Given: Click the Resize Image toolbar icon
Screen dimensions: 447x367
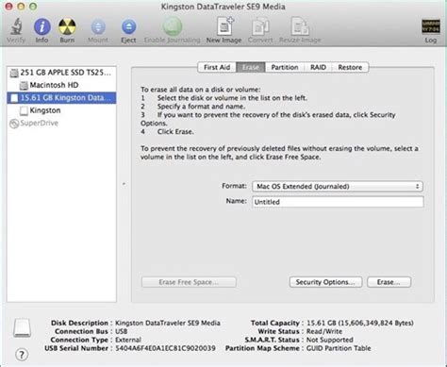Looking at the screenshot, I should click(300, 26).
